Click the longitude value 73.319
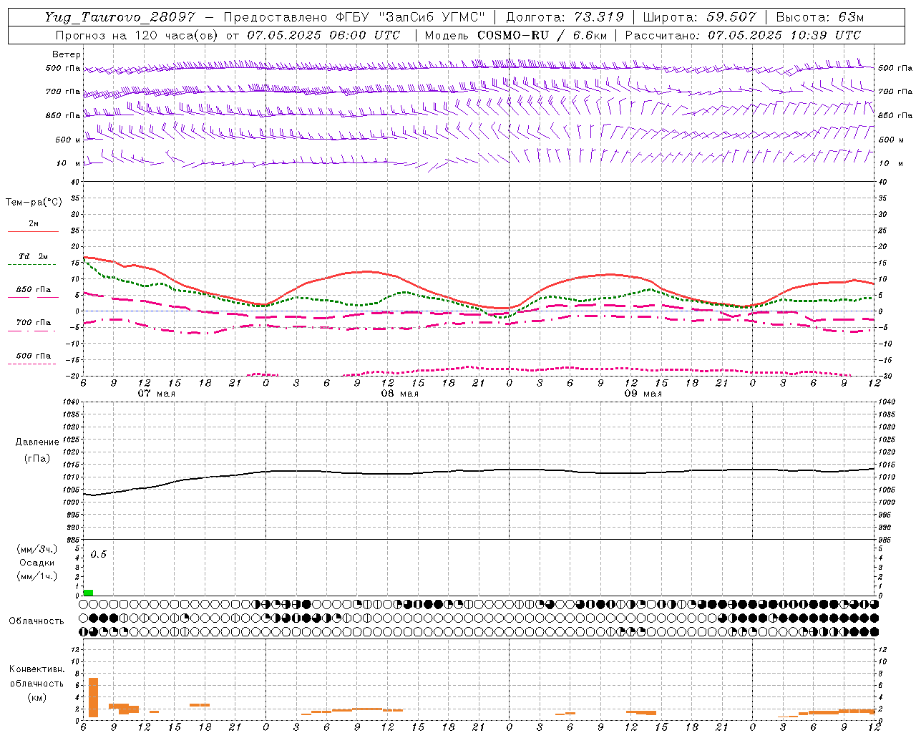 click(599, 17)
